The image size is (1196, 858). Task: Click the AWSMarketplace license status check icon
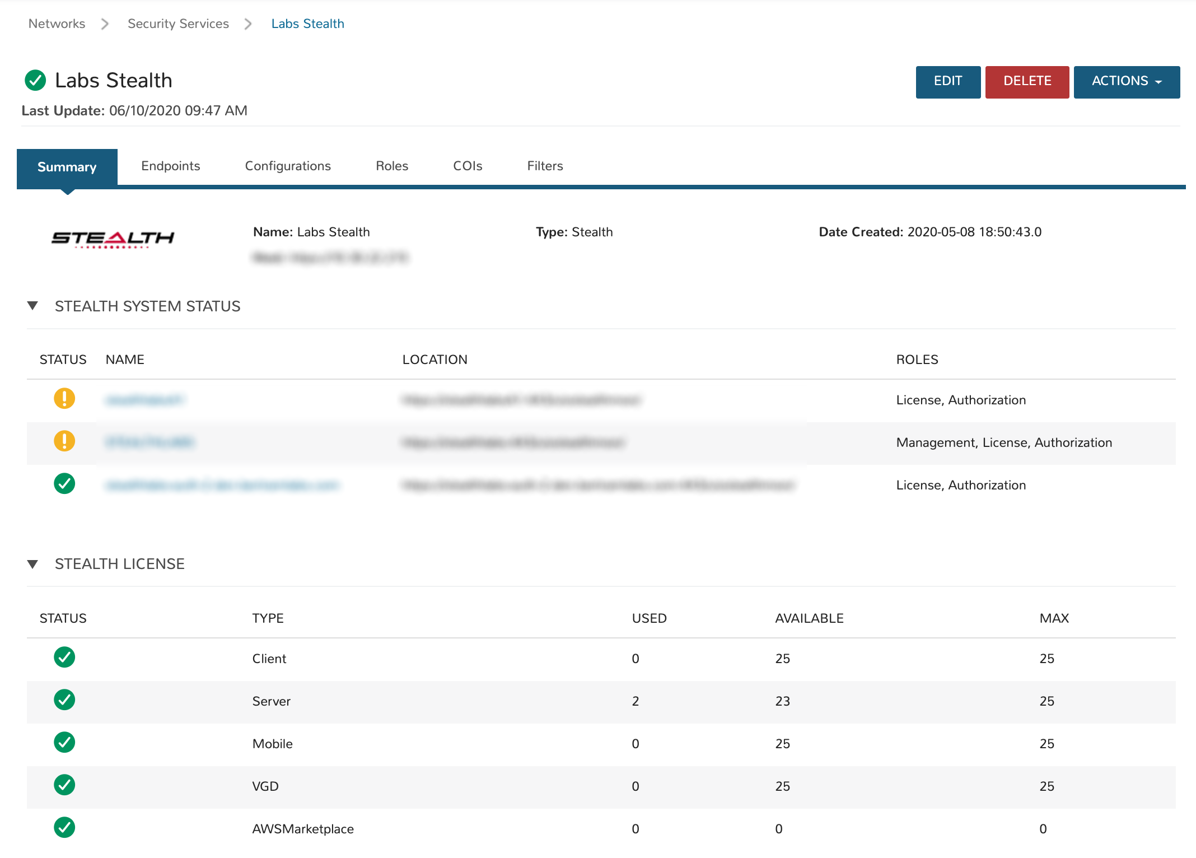tap(64, 828)
